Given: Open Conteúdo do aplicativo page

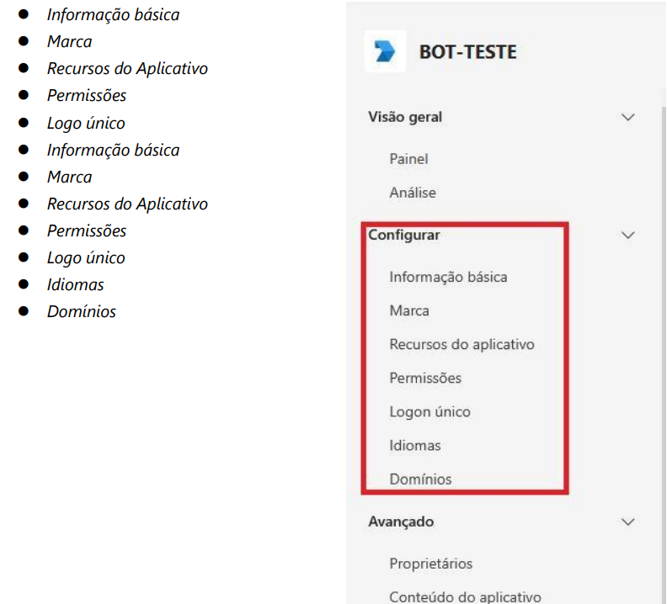Looking at the screenshot, I should point(465,596).
